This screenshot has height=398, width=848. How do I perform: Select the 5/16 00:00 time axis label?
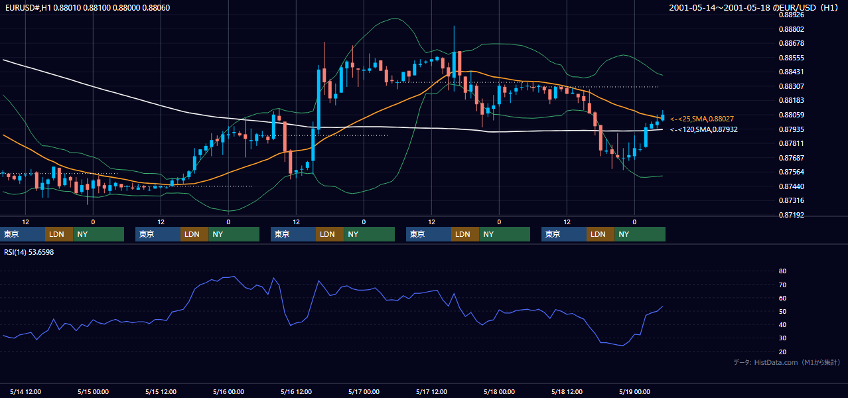coord(228,391)
